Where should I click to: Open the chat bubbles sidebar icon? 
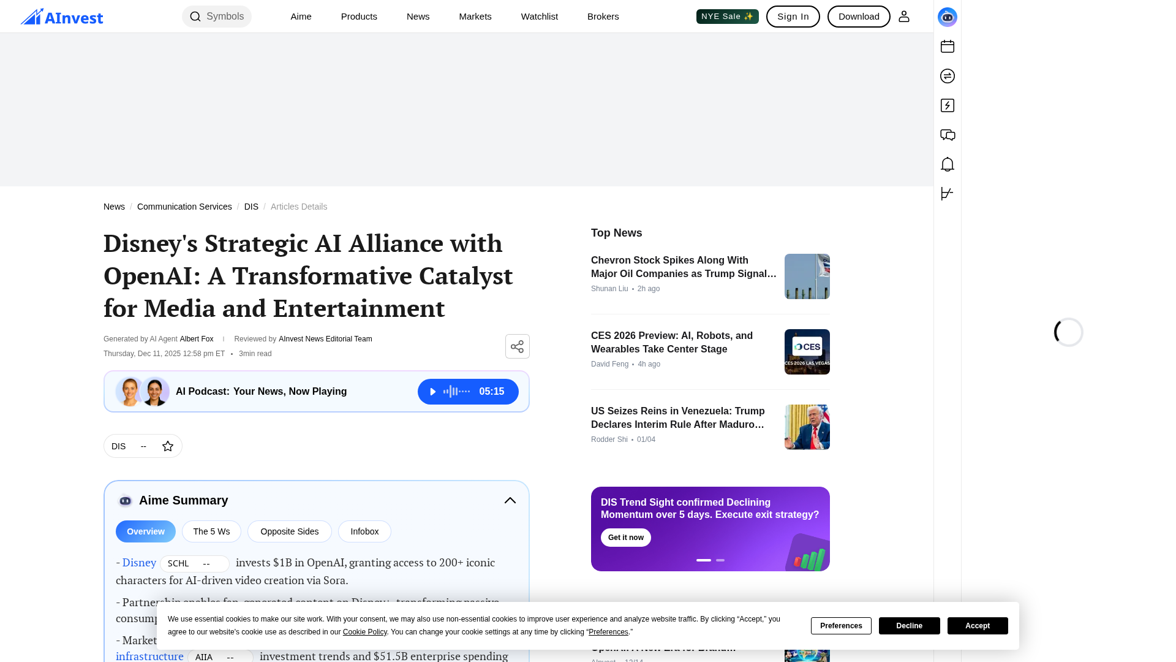pos(947,135)
